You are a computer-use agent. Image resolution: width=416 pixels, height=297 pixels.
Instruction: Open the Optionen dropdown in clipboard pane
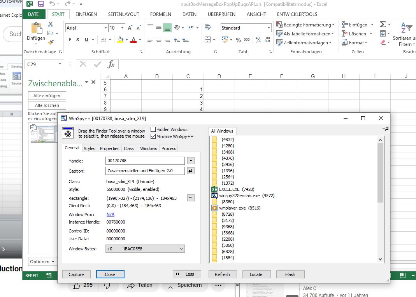(x=42, y=262)
